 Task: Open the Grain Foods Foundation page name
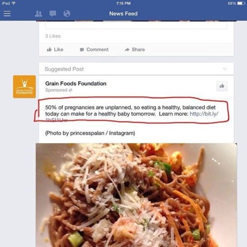76,83
